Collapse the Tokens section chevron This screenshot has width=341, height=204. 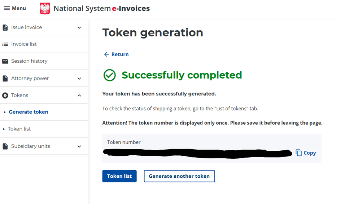pos(79,96)
